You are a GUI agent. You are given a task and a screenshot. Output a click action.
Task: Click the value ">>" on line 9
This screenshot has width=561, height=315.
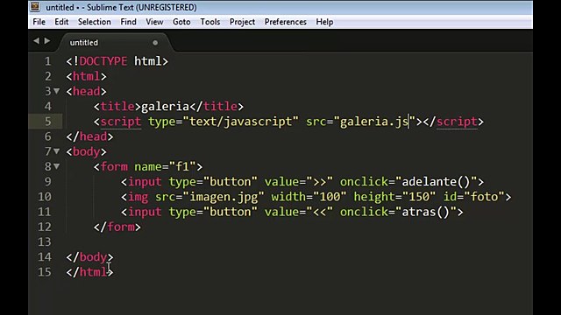(x=319, y=182)
